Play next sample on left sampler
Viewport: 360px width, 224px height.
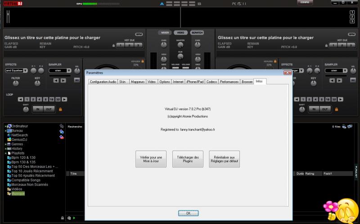click(63, 80)
